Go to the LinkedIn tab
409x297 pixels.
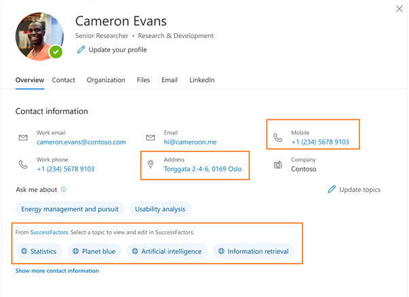(202, 80)
